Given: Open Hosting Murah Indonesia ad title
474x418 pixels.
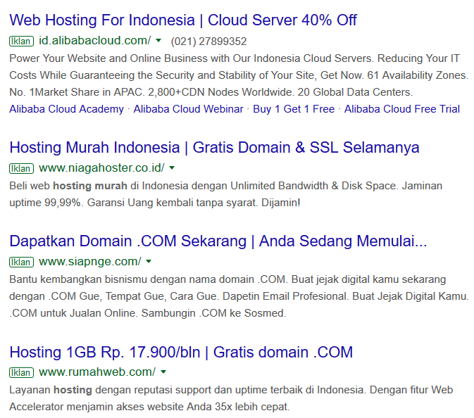Looking at the screenshot, I should [x=214, y=148].
